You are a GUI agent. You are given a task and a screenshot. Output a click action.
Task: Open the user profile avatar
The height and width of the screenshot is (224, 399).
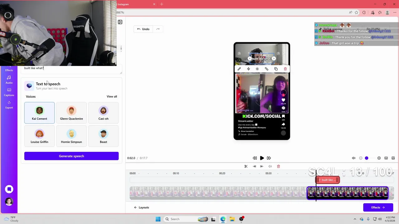[x=9, y=202]
